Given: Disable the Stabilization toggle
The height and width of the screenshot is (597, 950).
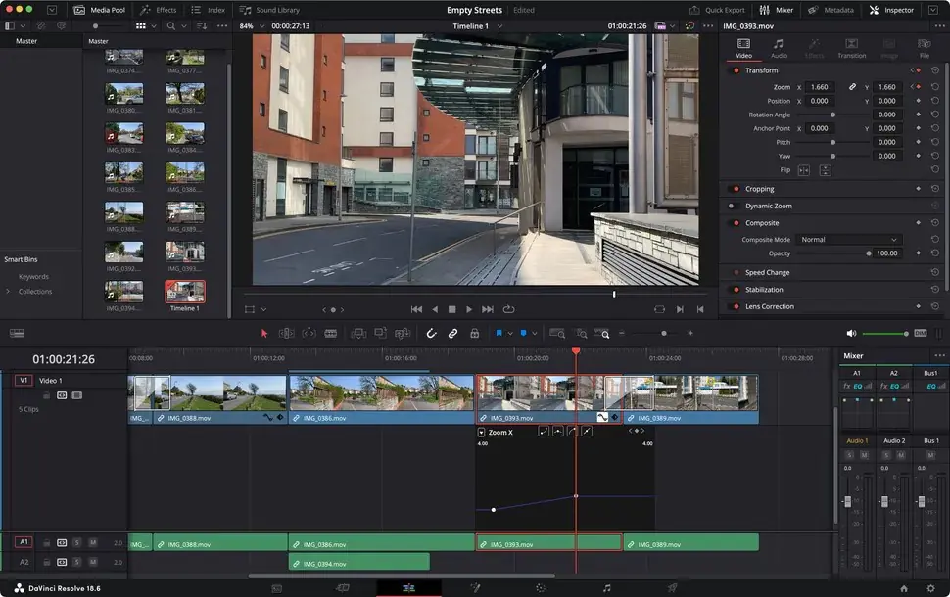Looking at the screenshot, I should pos(734,290).
